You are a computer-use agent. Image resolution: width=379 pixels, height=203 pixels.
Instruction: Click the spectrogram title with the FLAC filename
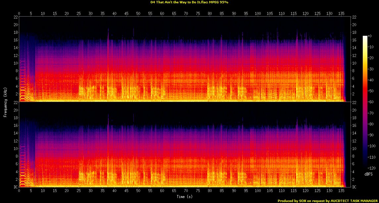[x=189, y=2]
